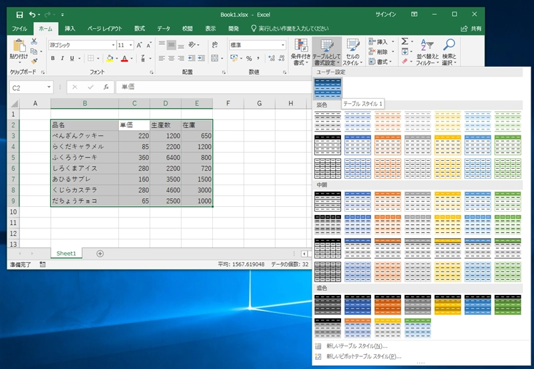534x369 pixels.
Task: Click Increase Indent icon
Action: click(x=202, y=59)
